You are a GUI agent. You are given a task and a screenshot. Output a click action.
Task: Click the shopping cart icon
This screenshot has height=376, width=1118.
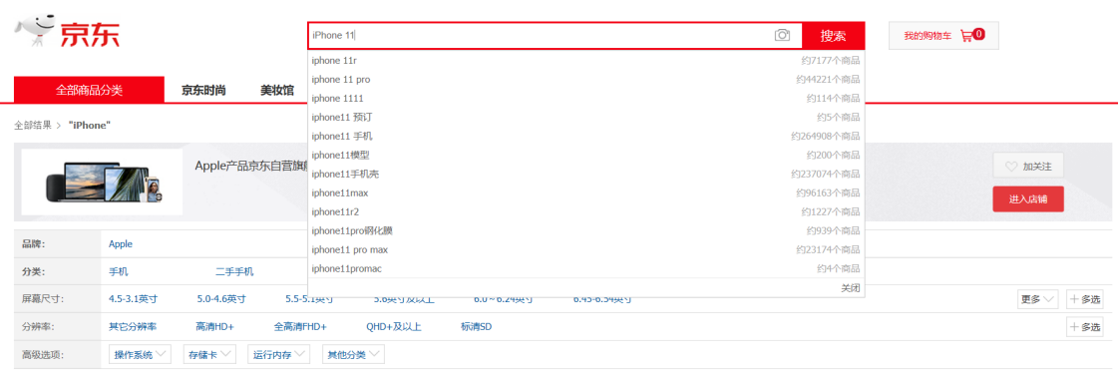(966, 35)
